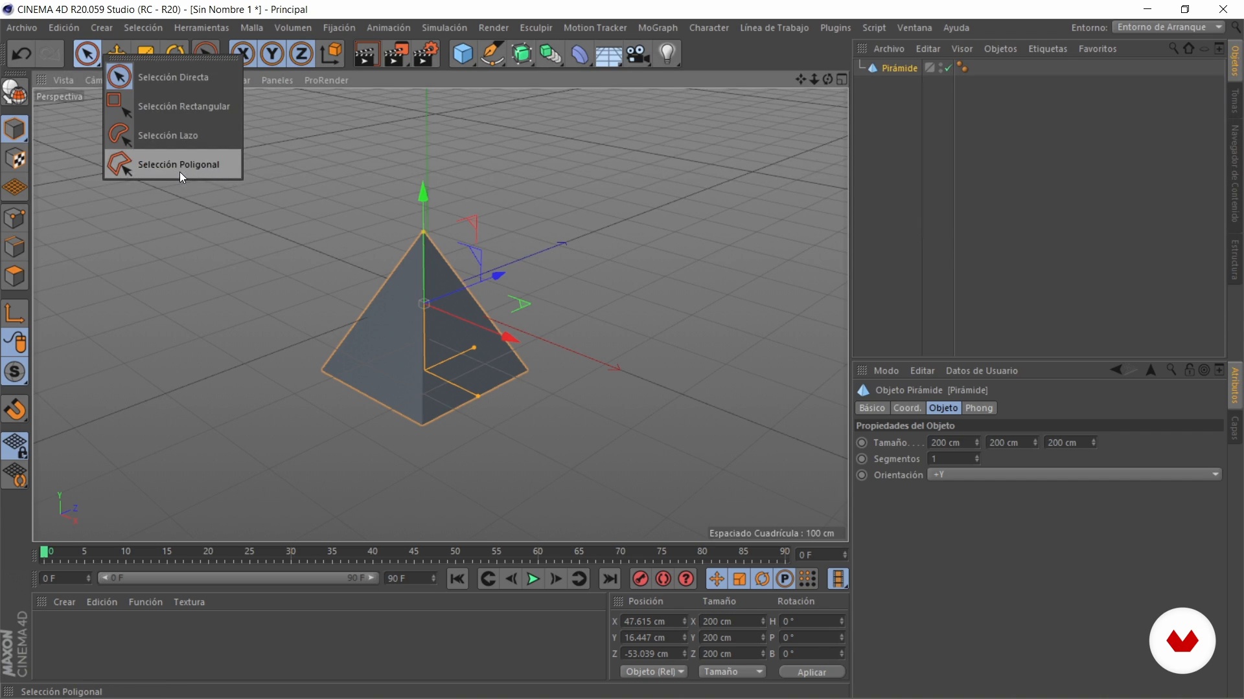This screenshot has height=699, width=1244.
Task: Click the deformer bend icon
Action: tap(580, 54)
